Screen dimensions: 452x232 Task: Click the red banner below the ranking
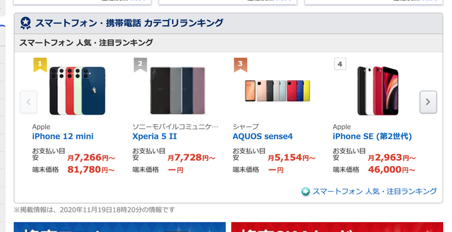[337, 227]
